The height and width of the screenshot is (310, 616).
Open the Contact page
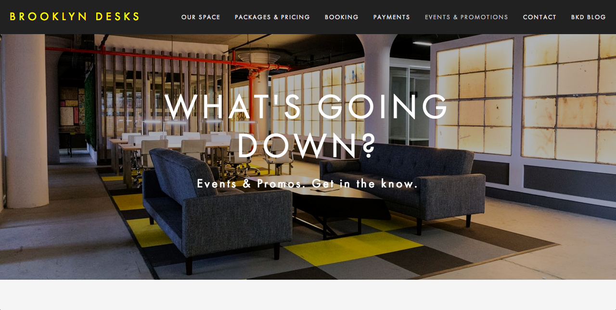coord(539,17)
